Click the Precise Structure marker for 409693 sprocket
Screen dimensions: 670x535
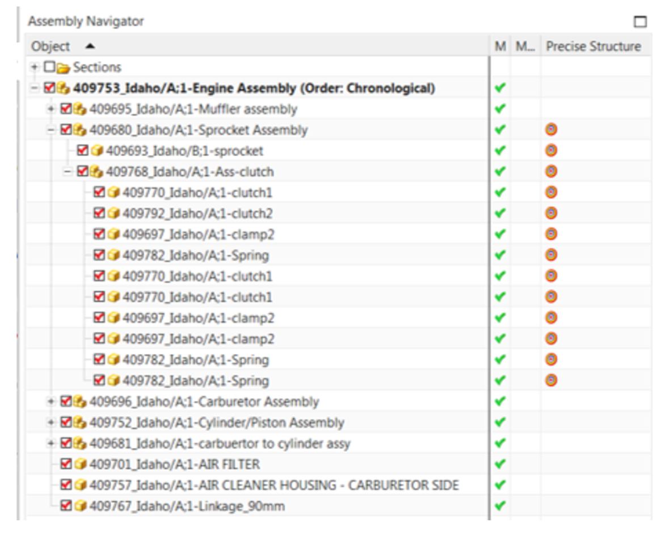(x=551, y=150)
